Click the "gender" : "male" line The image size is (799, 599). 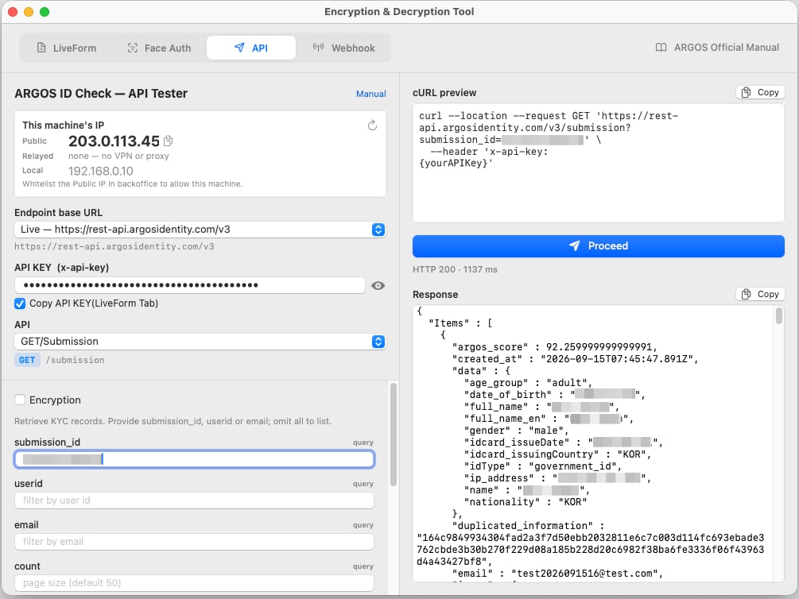click(516, 431)
